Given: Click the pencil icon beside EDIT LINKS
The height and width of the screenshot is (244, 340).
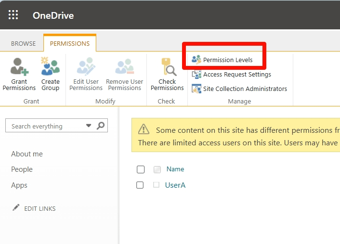Looking at the screenshot, I should [x=16, y=207].
